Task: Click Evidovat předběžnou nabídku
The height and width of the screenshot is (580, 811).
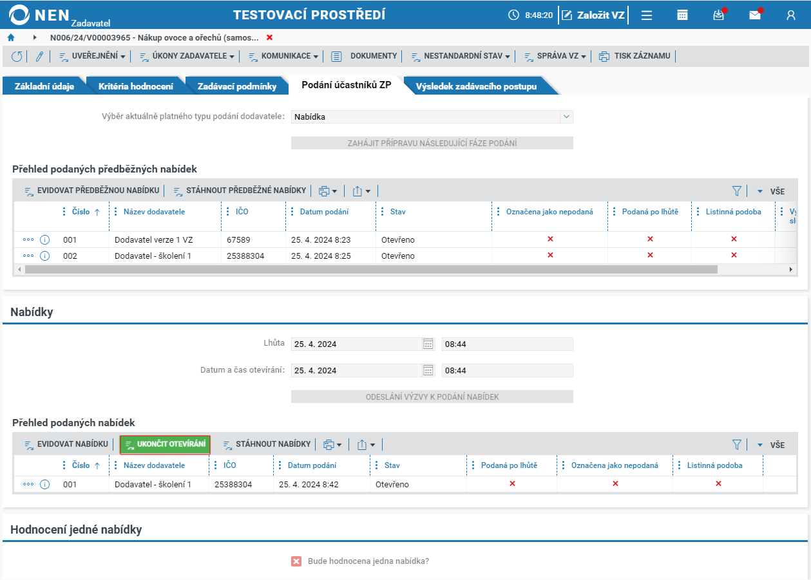Action: tap(91, 191)
